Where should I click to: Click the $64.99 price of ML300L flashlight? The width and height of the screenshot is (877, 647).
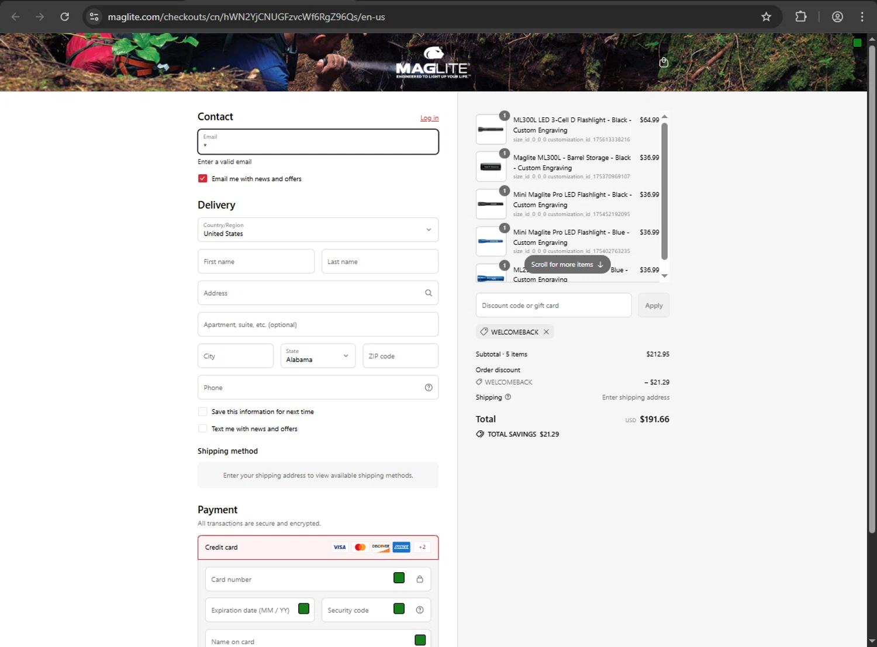[x=649, y=120]
